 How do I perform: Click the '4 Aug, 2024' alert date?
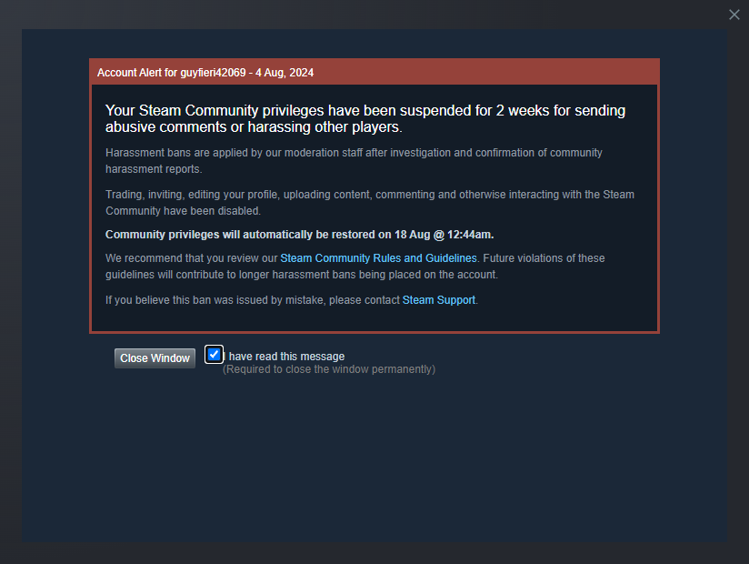pos(285,73)
